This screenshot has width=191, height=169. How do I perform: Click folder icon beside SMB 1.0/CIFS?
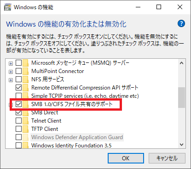tap(25, 104)
